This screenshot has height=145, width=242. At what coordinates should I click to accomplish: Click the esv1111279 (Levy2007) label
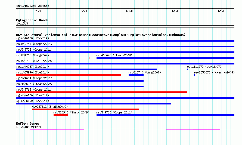tap(204, 67)
